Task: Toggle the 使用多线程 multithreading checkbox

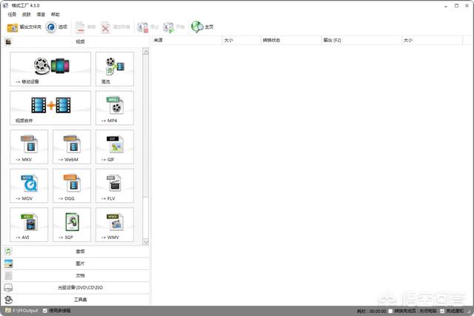Action: coord(45,311)
